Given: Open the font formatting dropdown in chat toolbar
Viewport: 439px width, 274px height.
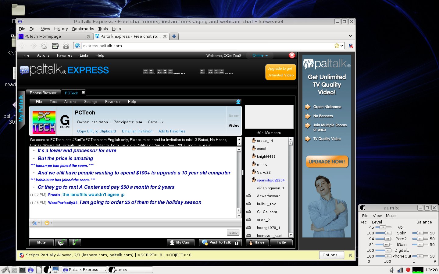Looking at the screenshot, I should pos(36,223).
